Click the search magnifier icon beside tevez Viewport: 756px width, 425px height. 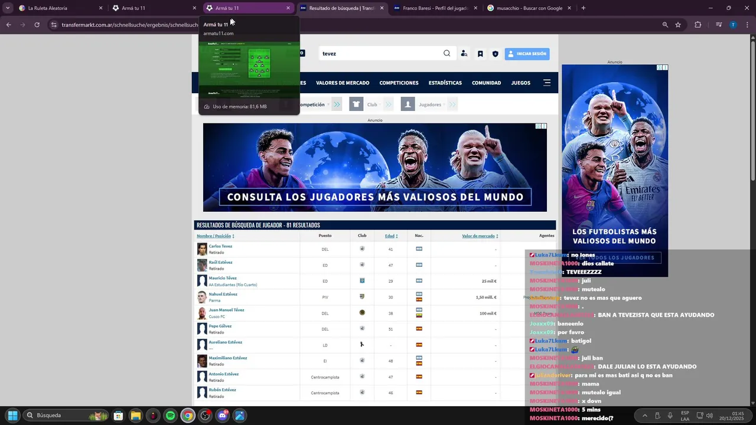coord(447,53)
